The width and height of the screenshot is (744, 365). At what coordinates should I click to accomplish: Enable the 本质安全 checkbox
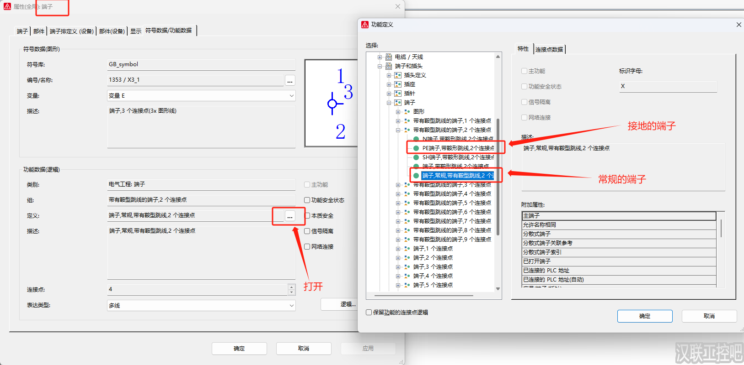[307, 216]
